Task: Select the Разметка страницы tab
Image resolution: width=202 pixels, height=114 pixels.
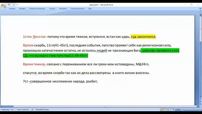Action: [x=37, y=9]
